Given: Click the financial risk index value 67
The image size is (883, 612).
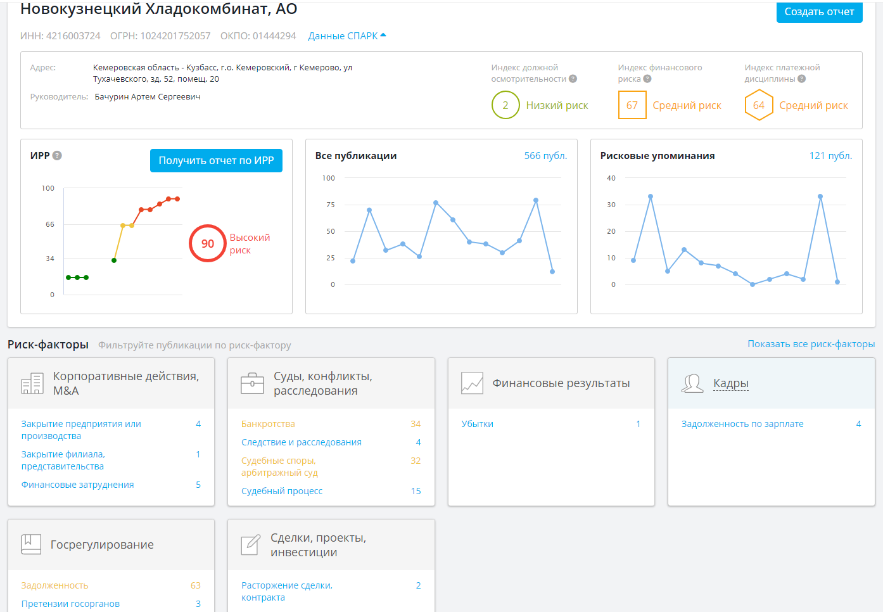Looking at the screenshot, I should (632, 105).
